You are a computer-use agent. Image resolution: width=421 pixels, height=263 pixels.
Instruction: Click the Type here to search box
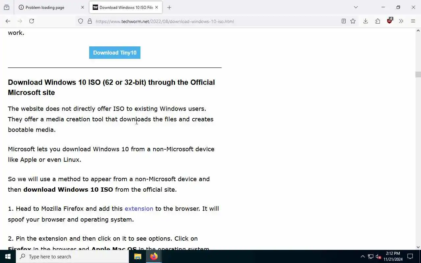(x=72, y=256)
